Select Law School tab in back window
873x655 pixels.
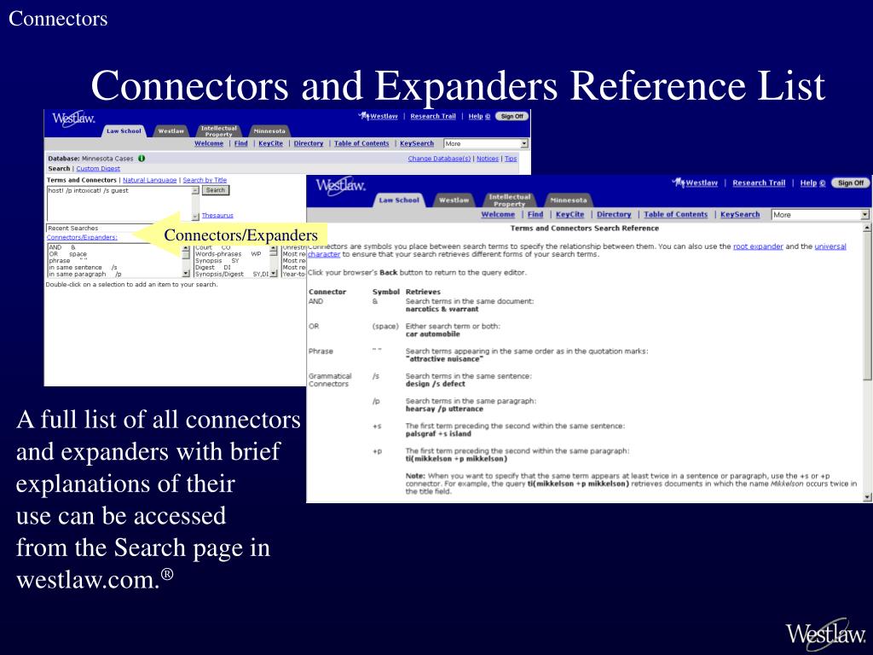124,130
